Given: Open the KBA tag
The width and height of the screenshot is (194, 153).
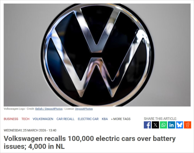Looking at the screenshot, I should click(105, 119).
